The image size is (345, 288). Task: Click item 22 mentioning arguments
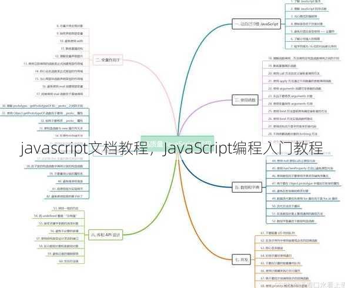pos(294,88)
